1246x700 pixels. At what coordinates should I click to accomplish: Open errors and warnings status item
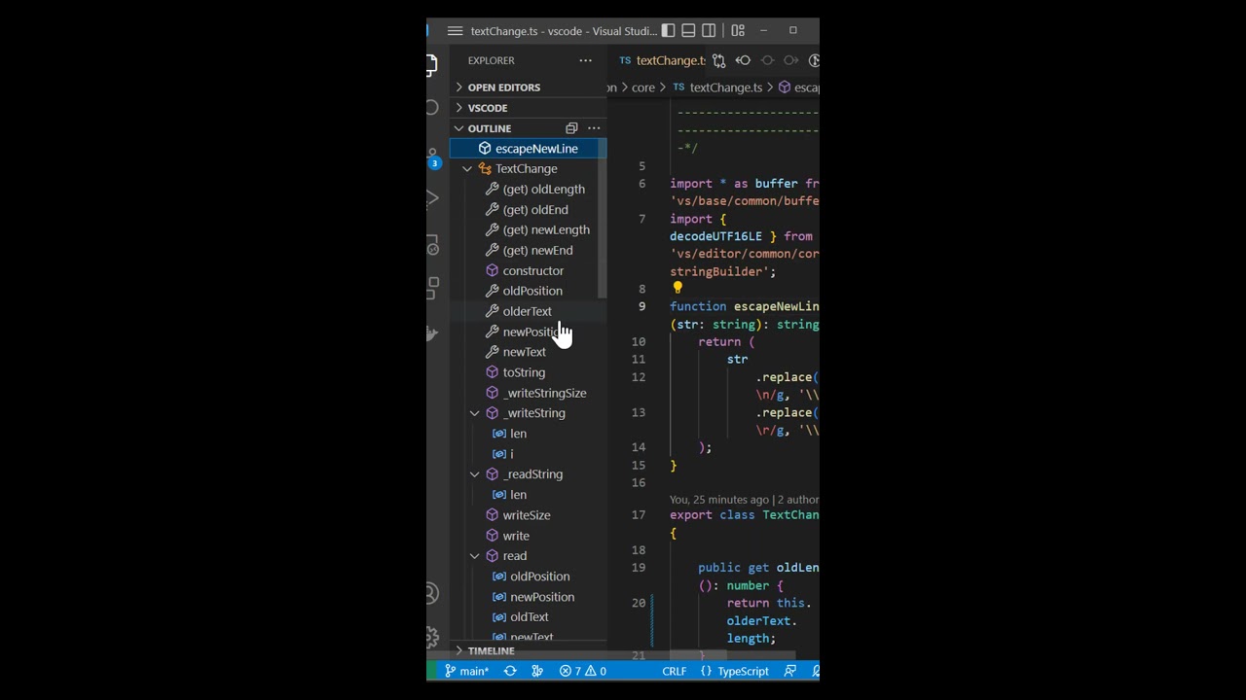[x=582, y=671]
